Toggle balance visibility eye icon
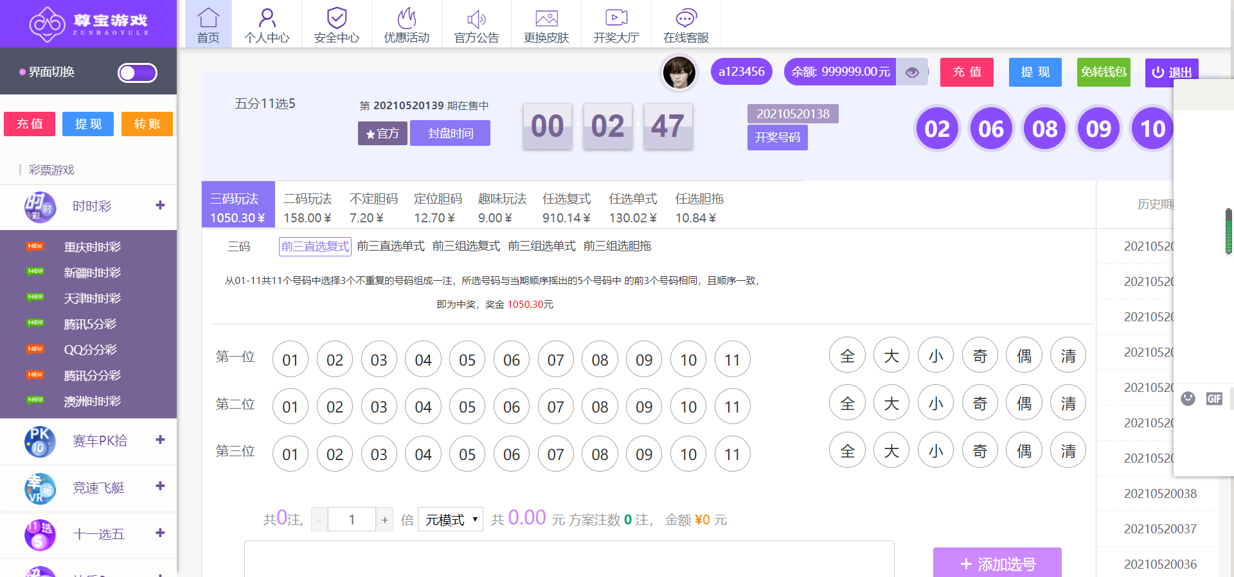 [912, 72]
